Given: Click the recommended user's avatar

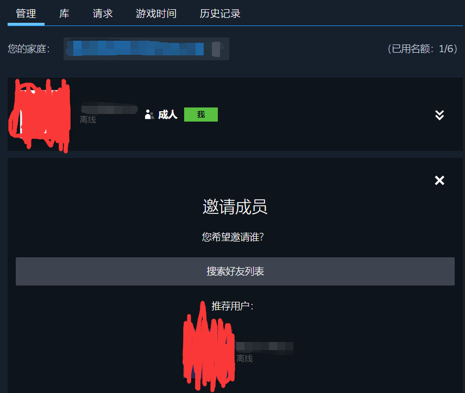Looking at the screenshot, I should pos(209,347).
